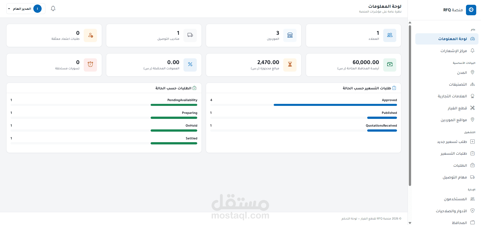This screenshot has height=225, width=481.
Task: Open the المدير العام user dropdown
Action: tap(26, 9)
